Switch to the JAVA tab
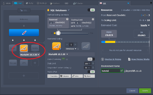Image resolution: width=153 pixels, height=95 pixels. pos(7,3)
